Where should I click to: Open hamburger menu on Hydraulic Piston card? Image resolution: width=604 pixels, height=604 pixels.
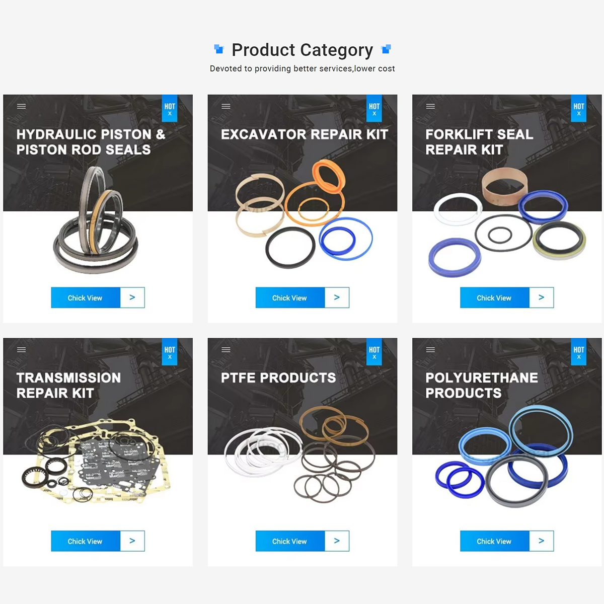click(21, 106)
